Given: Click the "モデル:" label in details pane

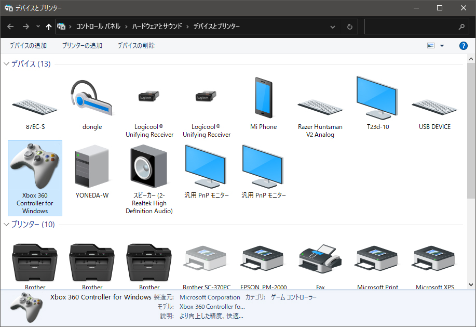Looking at the screenshot, I should (x=166, y=307).
